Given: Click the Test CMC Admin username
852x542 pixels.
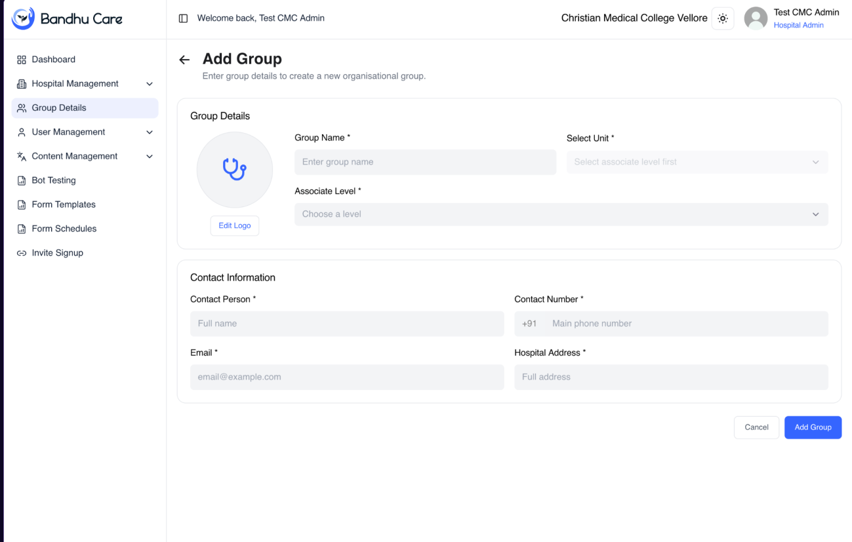Looking at the screenshot, I should pyautogui.click(x=806, y=12).
